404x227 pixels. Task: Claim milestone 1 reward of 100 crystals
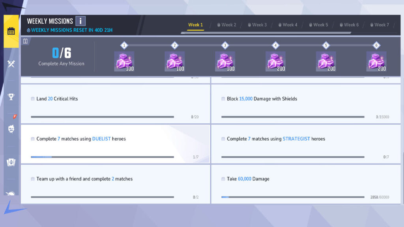coord(124,61)
